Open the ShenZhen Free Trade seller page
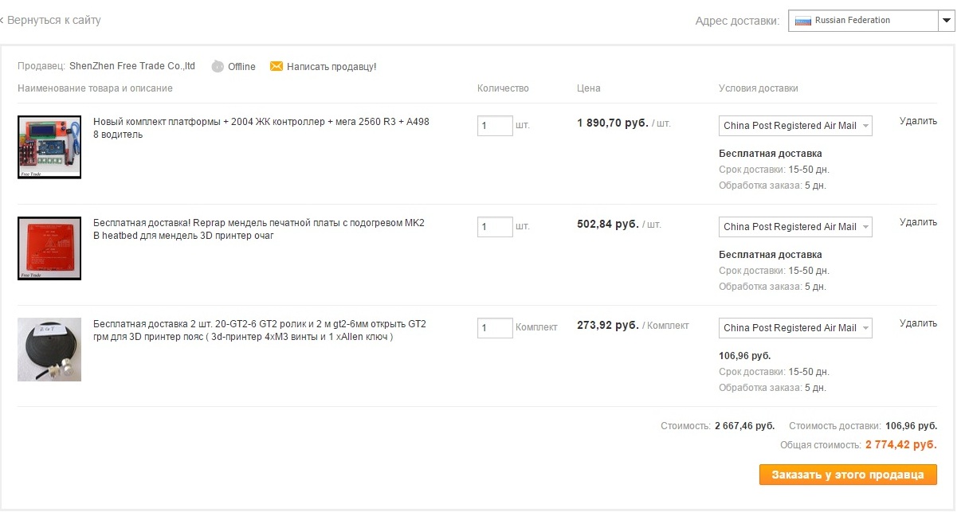Screen dimensions: 965x512 (x=132, y=66)
